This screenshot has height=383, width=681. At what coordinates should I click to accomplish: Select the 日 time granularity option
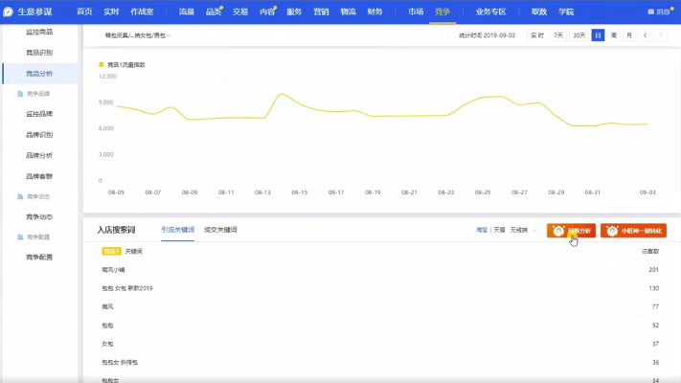598,35
